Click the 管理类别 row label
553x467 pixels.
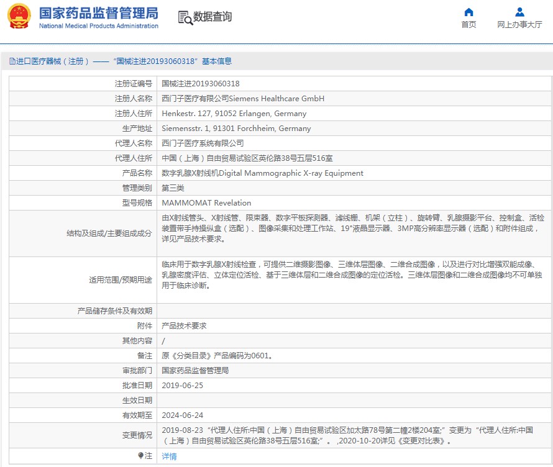[x=137, y=188]
